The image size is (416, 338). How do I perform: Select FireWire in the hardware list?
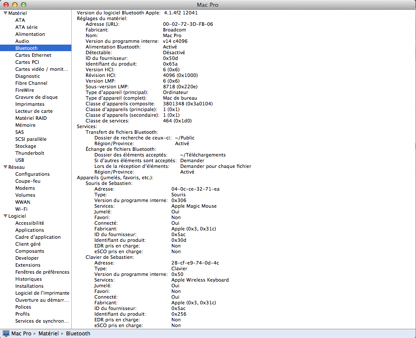click(x=24, y=90)
